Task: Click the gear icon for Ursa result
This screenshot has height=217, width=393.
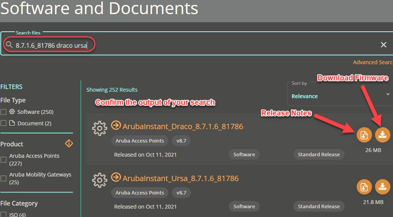Action: tap(100, 180)
